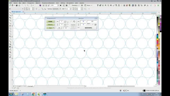Viewport: 170px width, 96px height.
Task: Tick the checkbox beside the rotate icon
Action: [71, 22]
